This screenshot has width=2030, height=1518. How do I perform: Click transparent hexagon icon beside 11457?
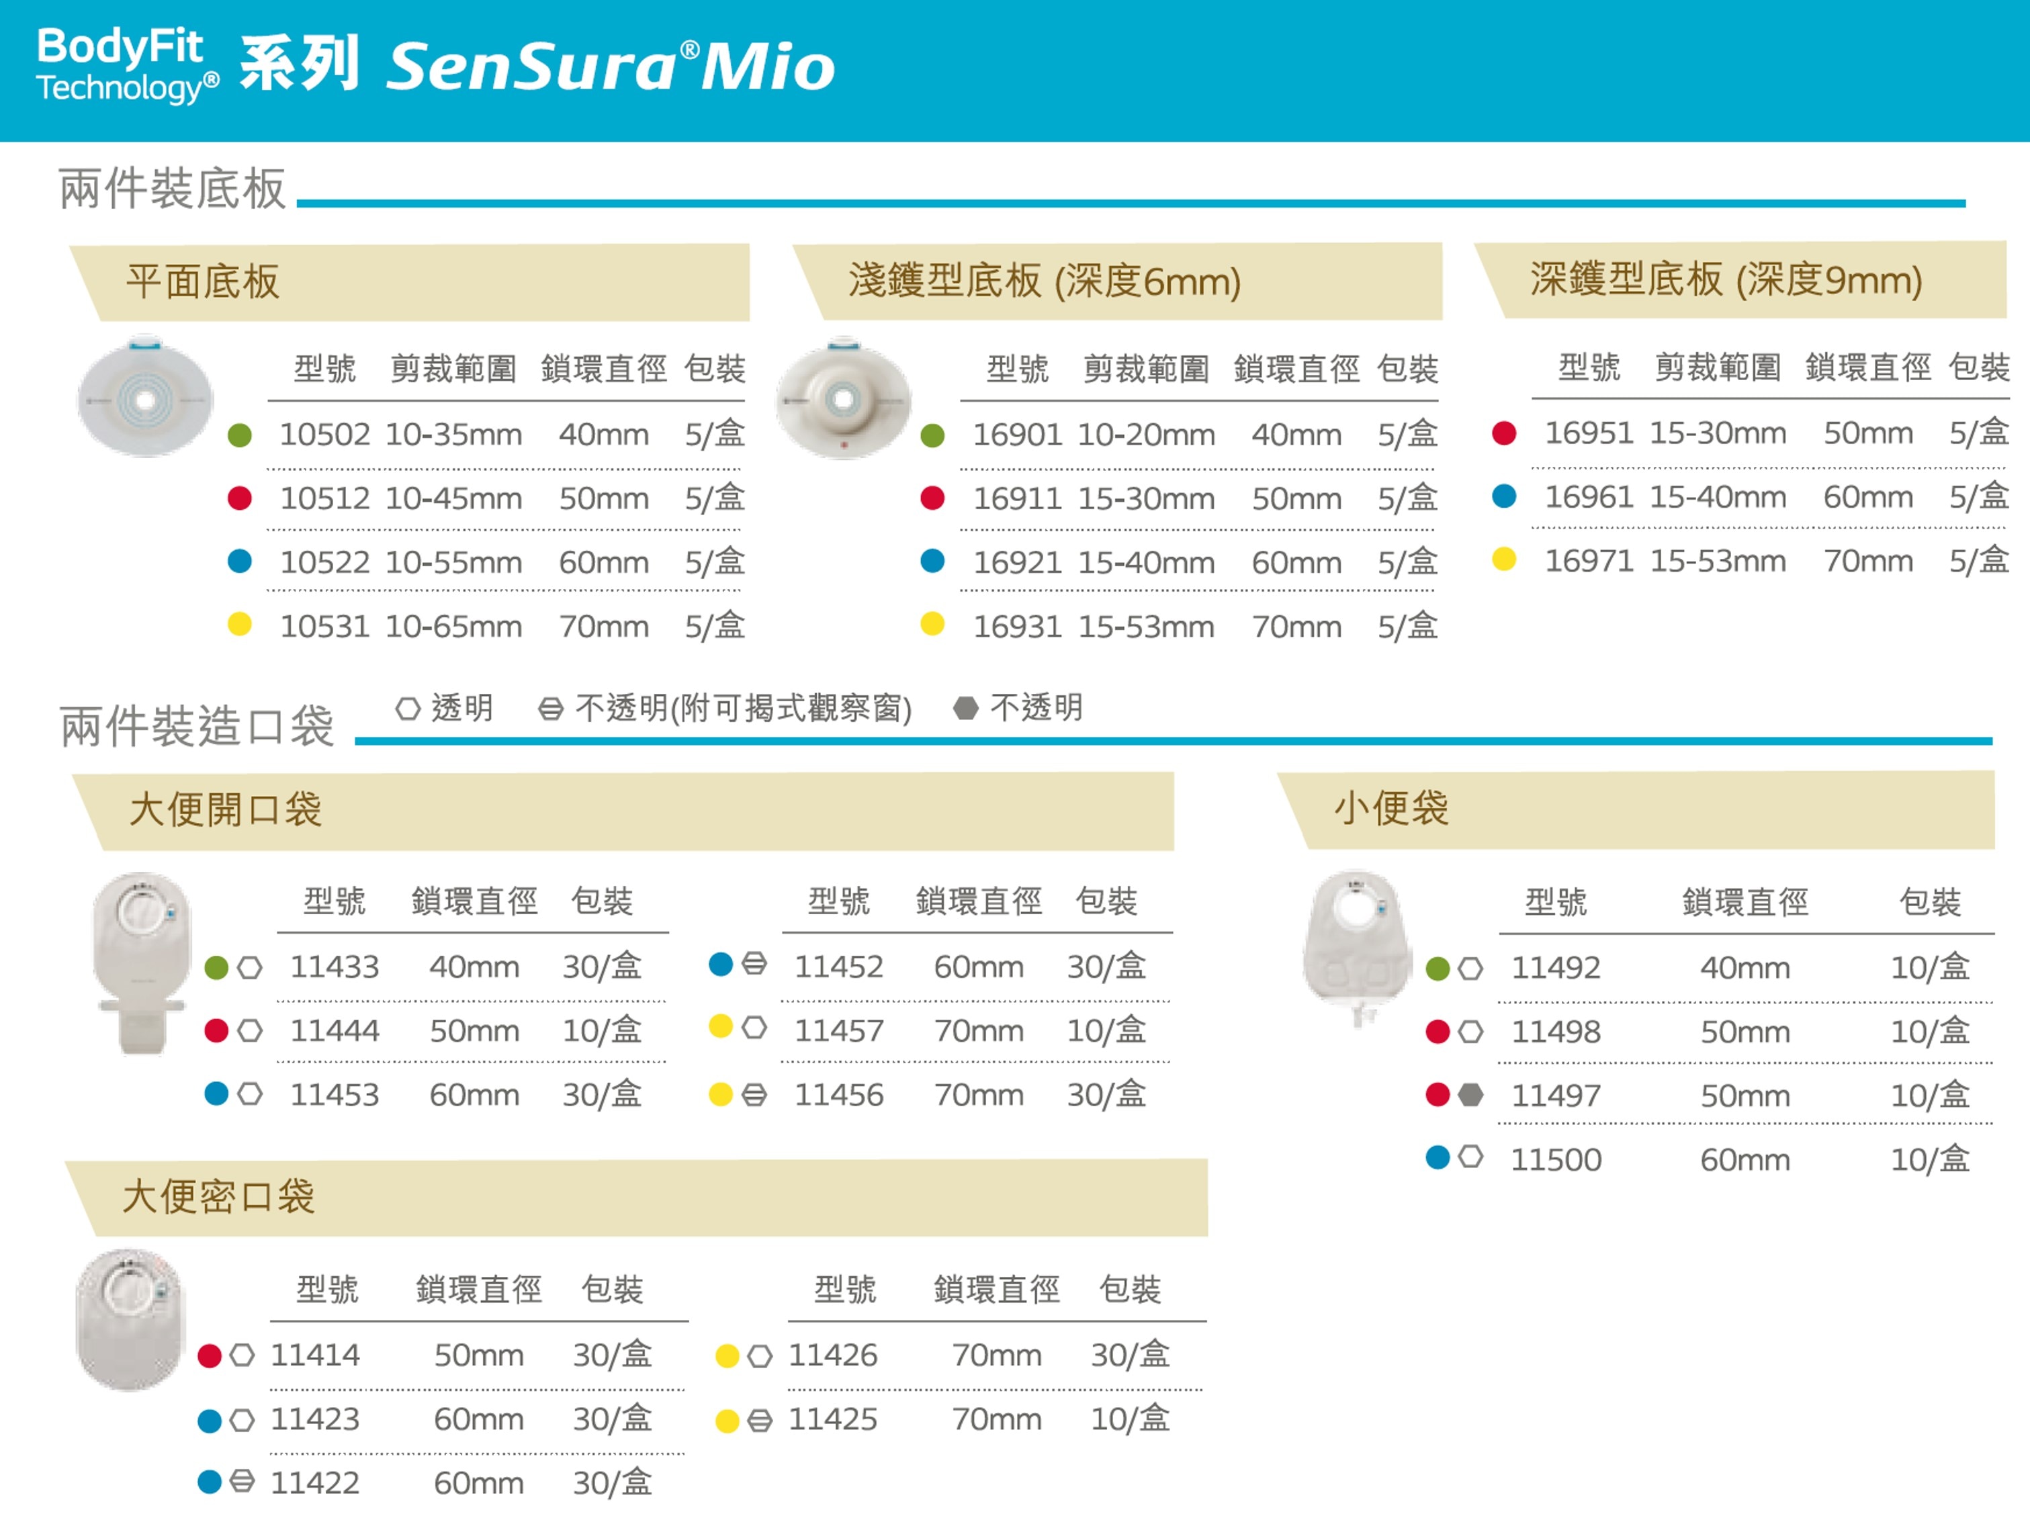click(x=754, y=1027)
